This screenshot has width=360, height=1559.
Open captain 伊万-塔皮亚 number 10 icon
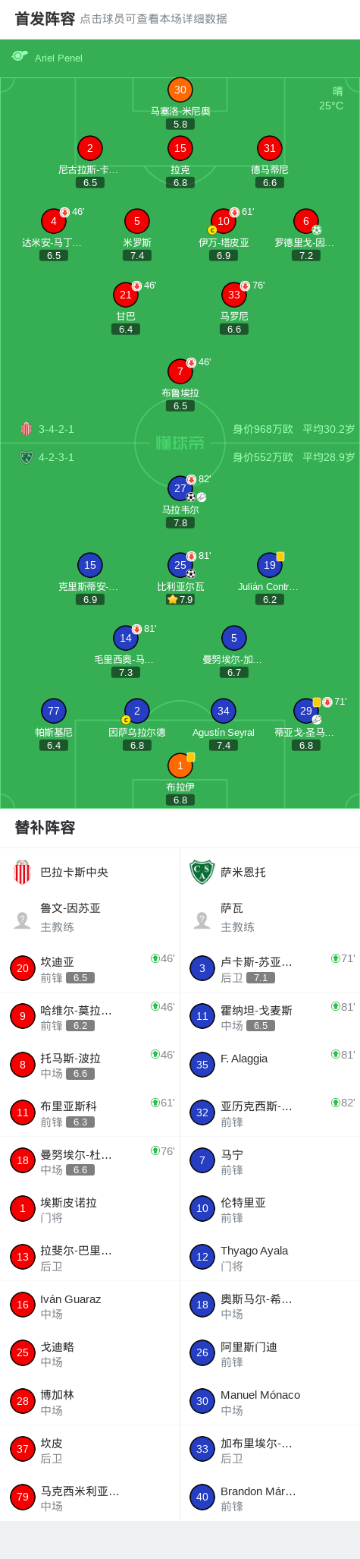pos(224,221)
